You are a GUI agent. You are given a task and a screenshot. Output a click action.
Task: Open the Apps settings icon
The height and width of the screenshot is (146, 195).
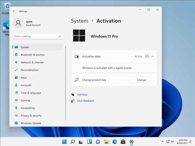[x=16, y=78]
